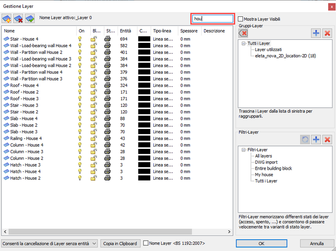
Task: Add a new layer filter with blue plus
Action: tap(316, 140)
